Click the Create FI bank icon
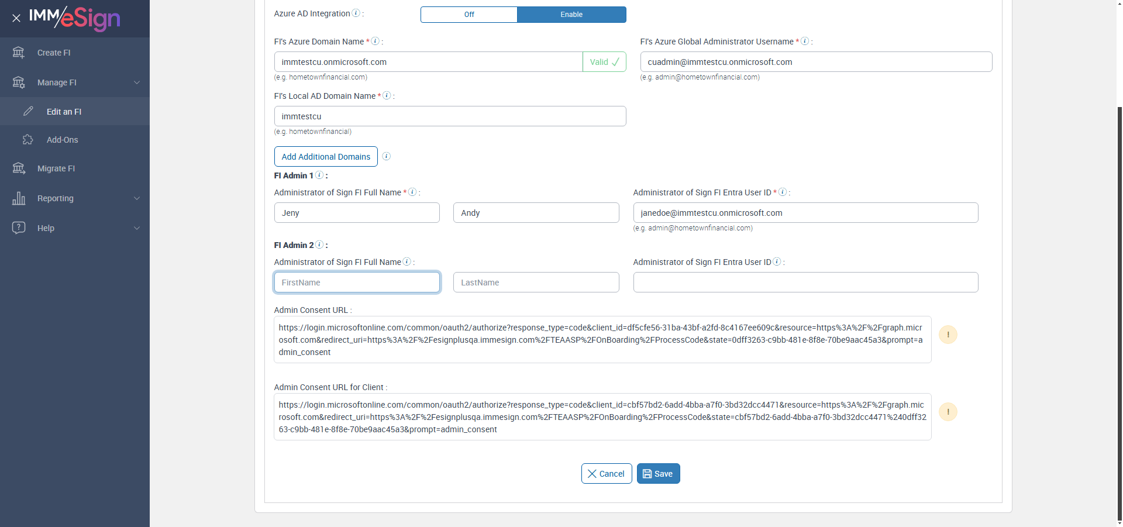Image resolution: width=1123 pixels, height=527 pixels. [19, 53]
